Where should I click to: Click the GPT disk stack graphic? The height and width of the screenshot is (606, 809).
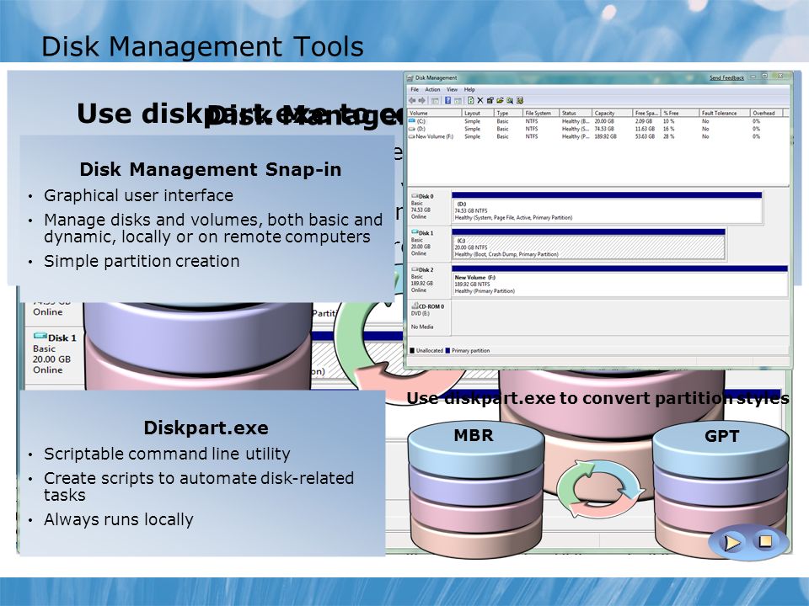pyautogui.click(x=721, y=490)
